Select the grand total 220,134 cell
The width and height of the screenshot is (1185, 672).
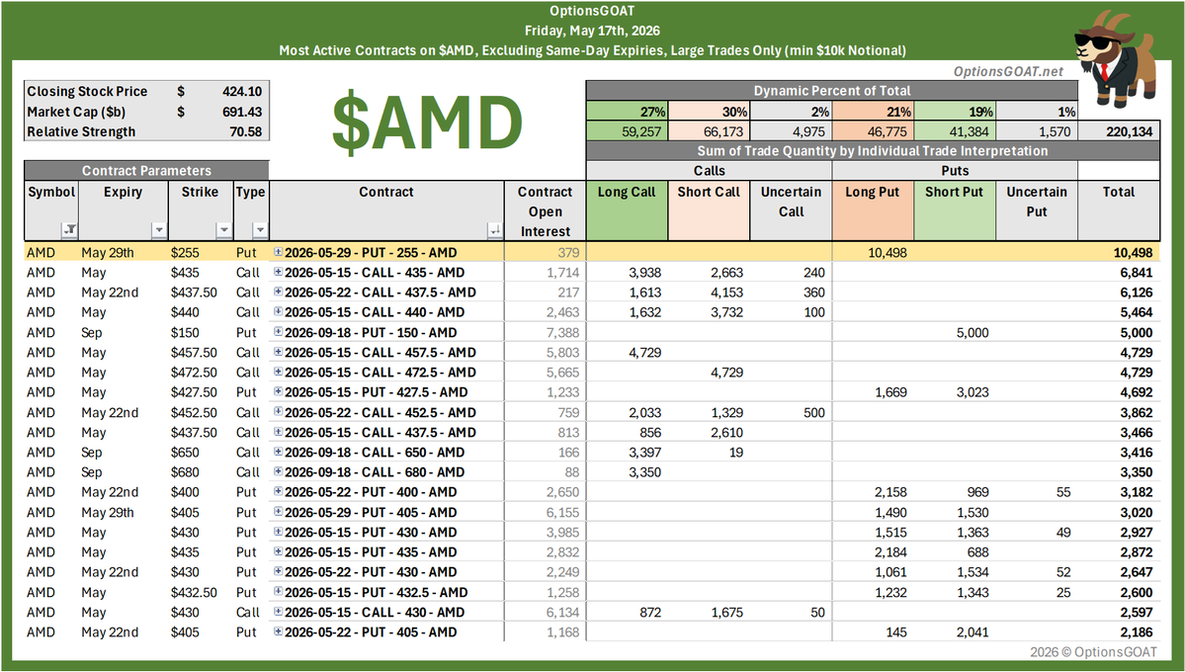pos(1119,131)
